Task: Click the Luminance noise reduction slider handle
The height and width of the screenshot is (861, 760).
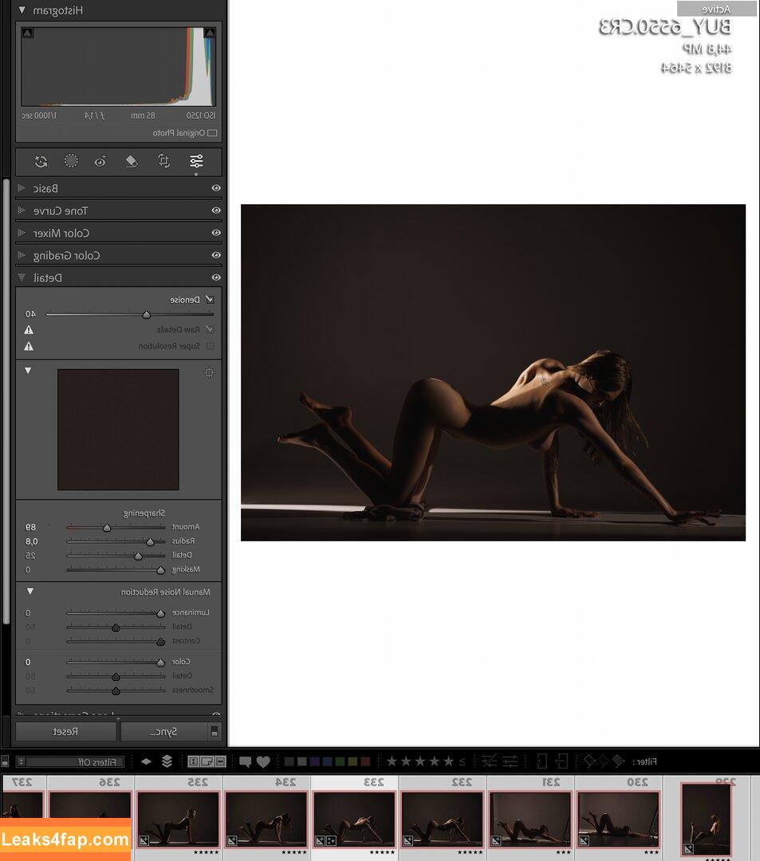Action: tap(160, 613)
